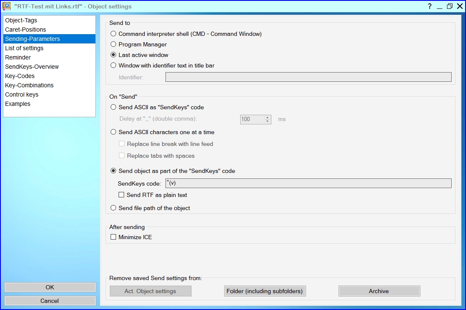Switch to Caret-Positions in sidebar
This screenshot has width=466, height=310.
coord(25,30)
